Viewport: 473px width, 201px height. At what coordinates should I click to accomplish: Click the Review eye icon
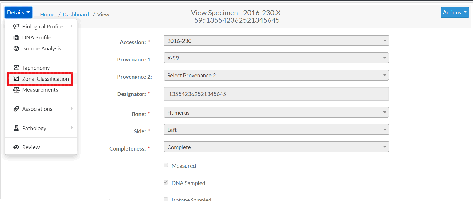click(16, 147)
